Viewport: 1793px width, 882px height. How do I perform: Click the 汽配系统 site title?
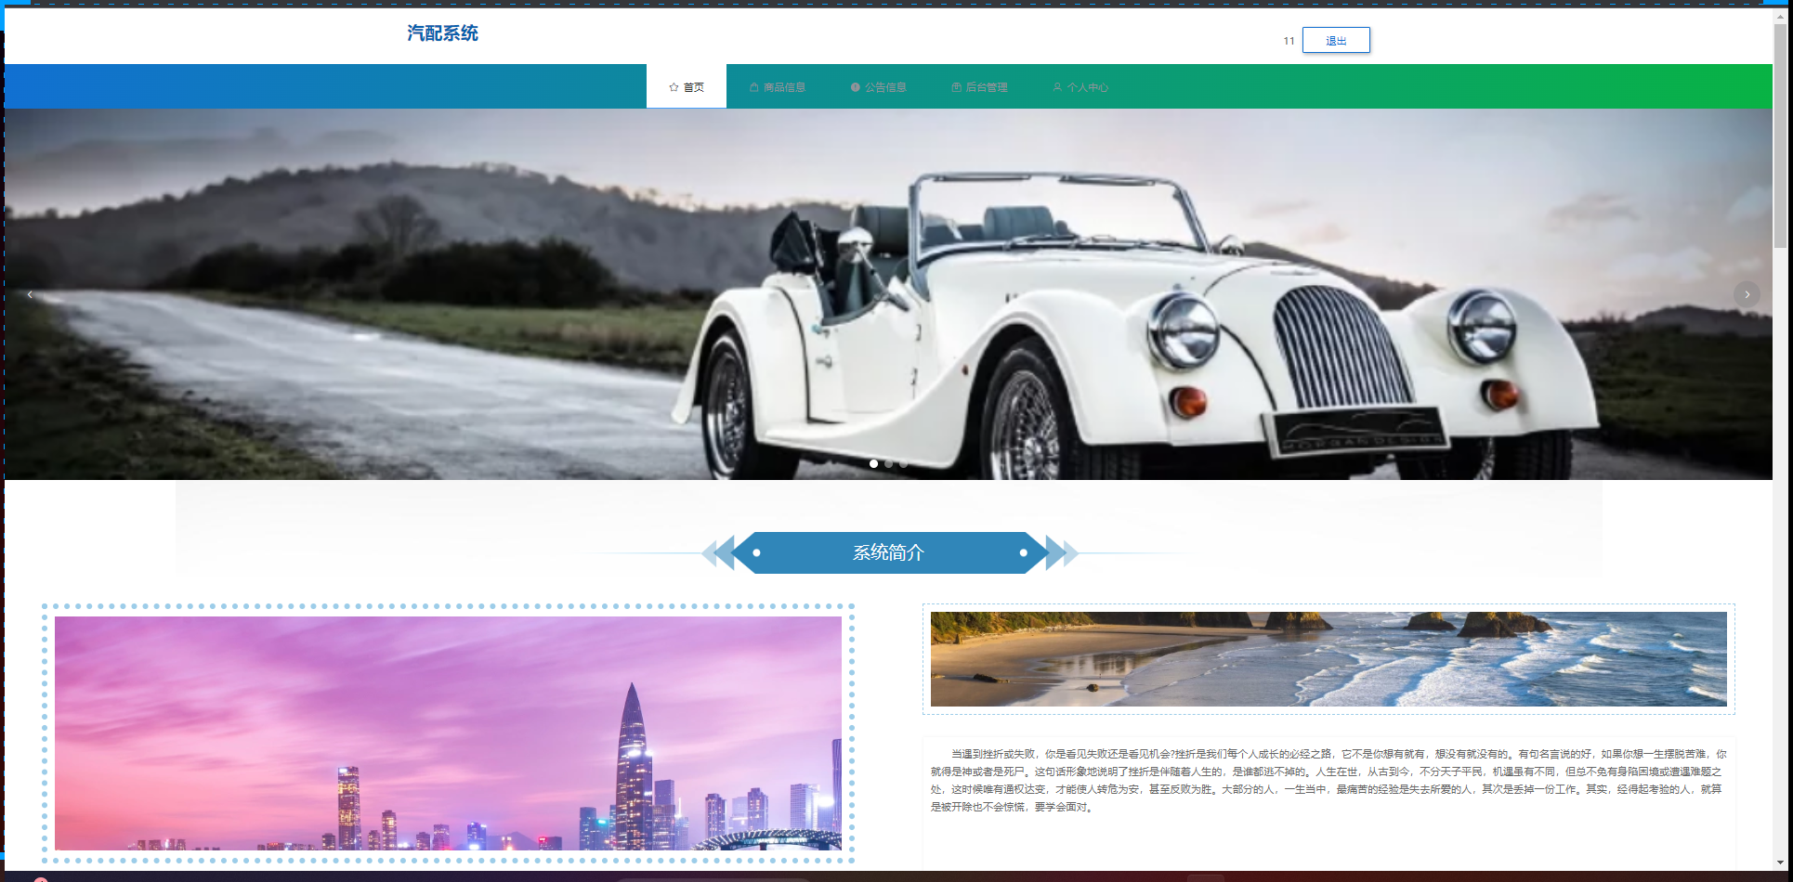pos(442,33)
